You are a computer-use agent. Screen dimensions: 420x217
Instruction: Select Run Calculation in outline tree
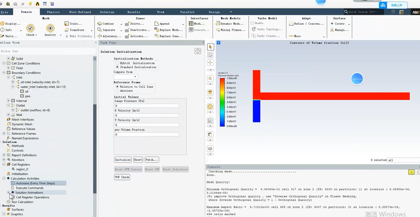pyautogui.click(x=22, y=202)
